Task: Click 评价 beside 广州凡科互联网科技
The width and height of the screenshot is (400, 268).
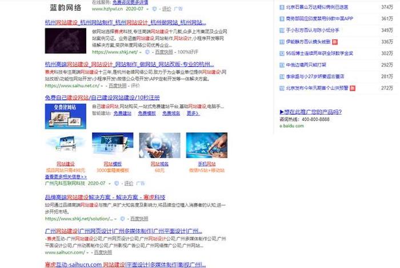Action: click(x=129, y=183)
